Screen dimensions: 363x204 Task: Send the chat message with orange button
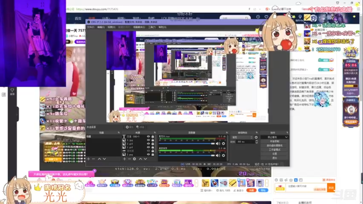pos(331,188)
